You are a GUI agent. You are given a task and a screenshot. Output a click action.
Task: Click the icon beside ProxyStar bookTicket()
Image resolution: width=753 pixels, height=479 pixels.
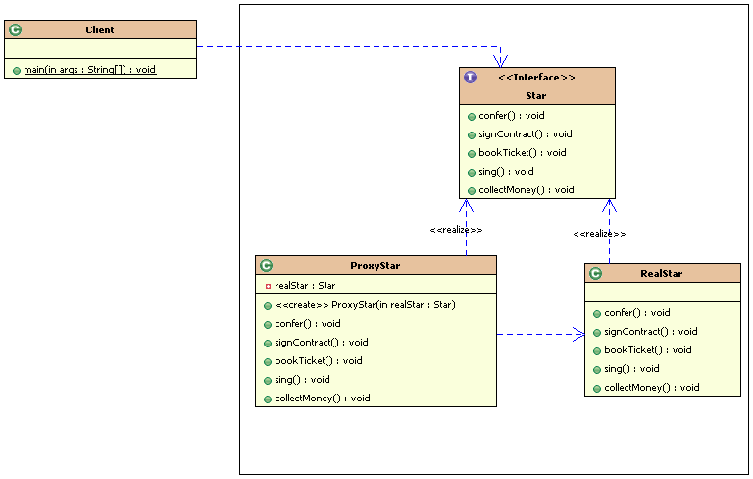pyautogui.click(x=268, y=362)
